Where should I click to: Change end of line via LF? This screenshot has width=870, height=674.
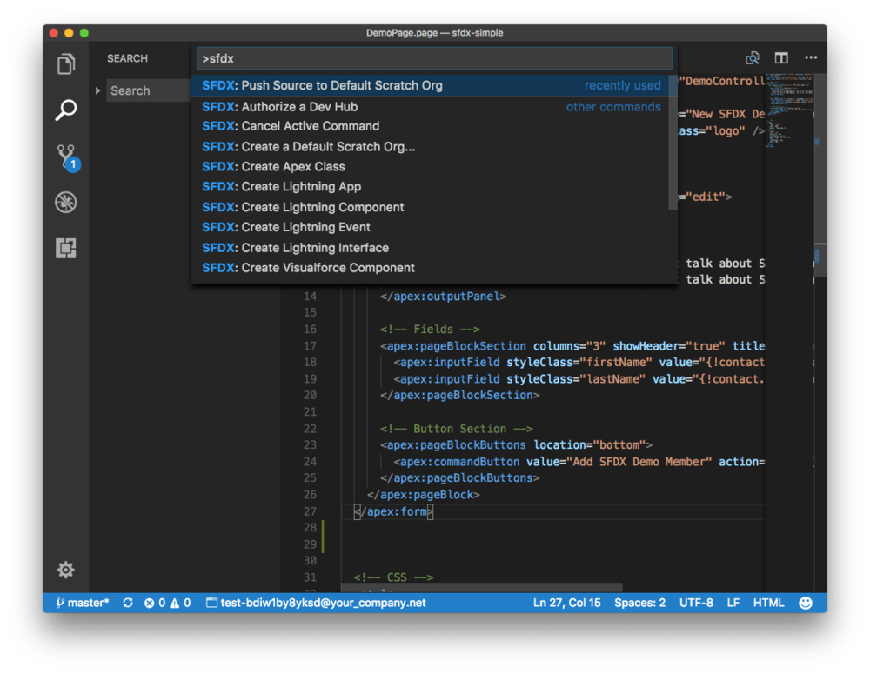pyautogui.click(x=733, y=603)
